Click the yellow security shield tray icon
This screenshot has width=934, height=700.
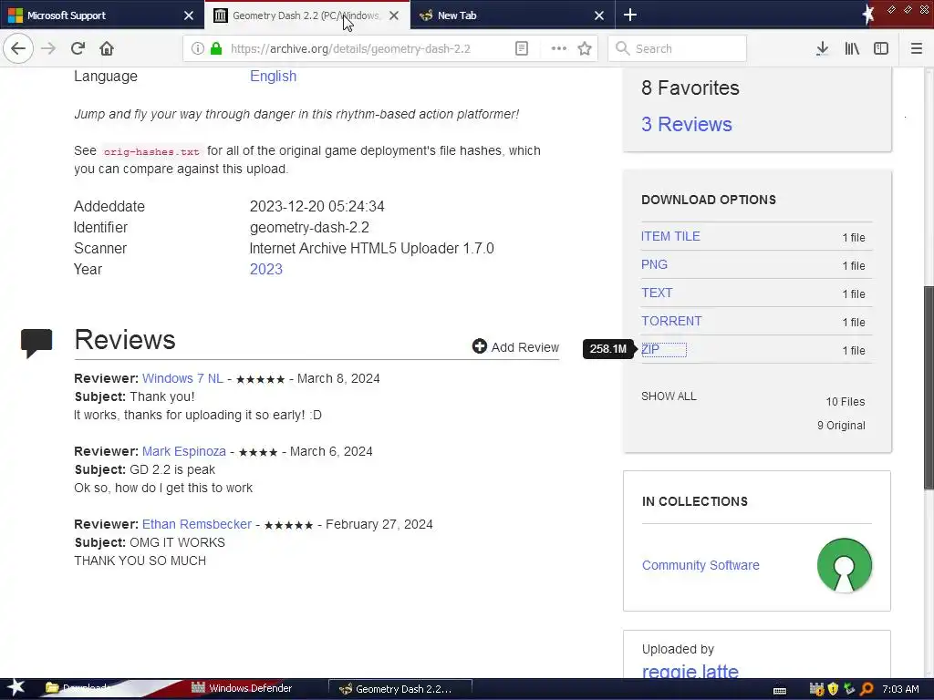tap(833, 689)
